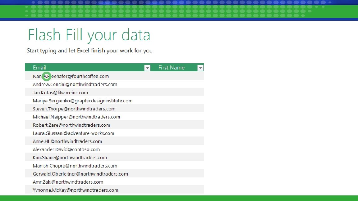Click the 'Start typing and let Excel' subtitle
Viewport: 358px width, 201px height.
(89, 50)
